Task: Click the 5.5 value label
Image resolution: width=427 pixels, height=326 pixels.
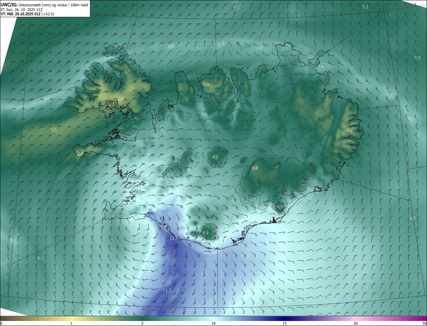Action: point(417,58)
